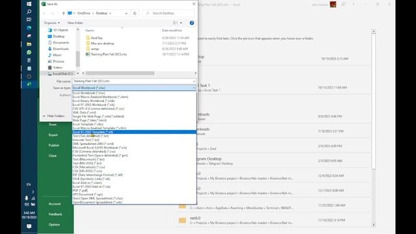Click the Search Desktop field

169,13
